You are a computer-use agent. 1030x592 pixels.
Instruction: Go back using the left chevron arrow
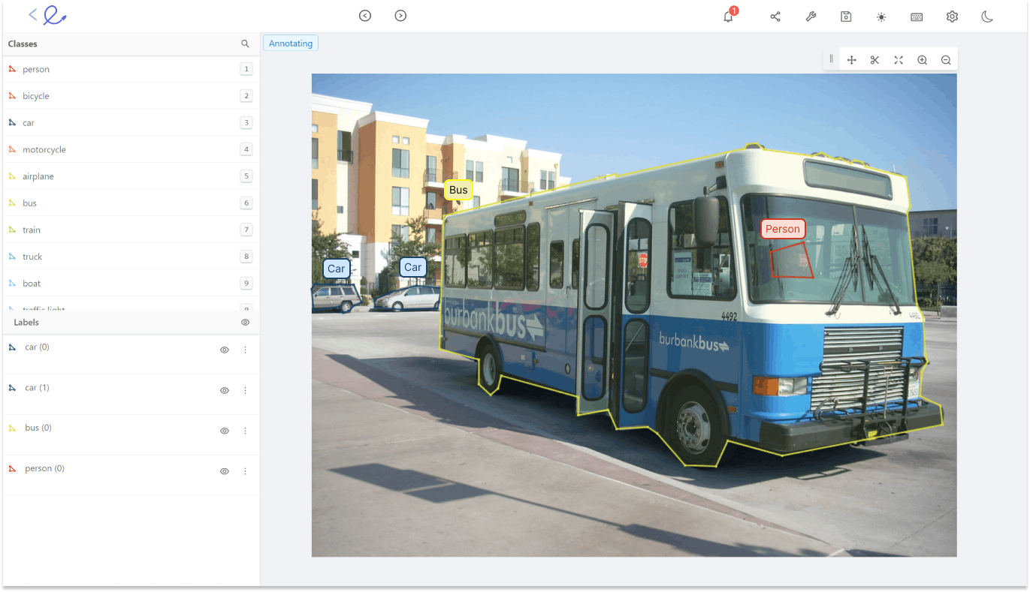coord(32,15)
